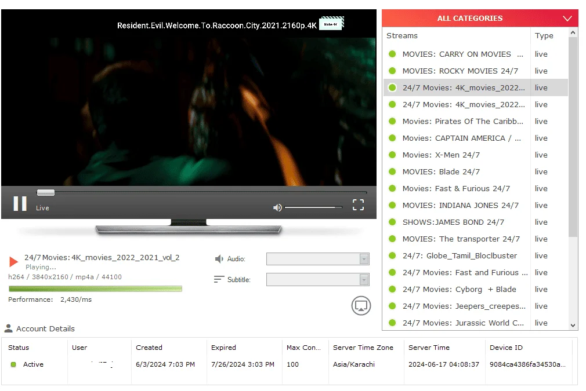
Task: Click the Status column header
Action: [19, 348]
